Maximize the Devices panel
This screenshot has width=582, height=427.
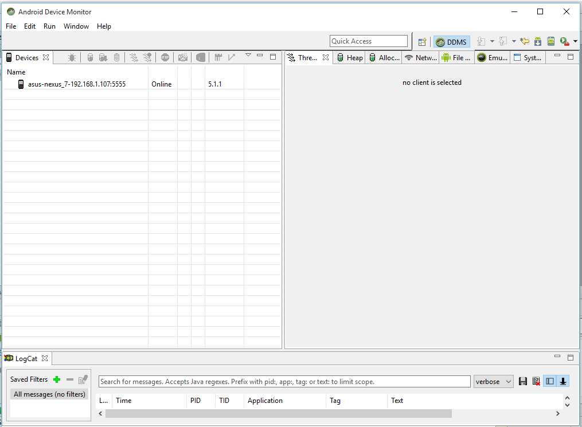point(273,57)
